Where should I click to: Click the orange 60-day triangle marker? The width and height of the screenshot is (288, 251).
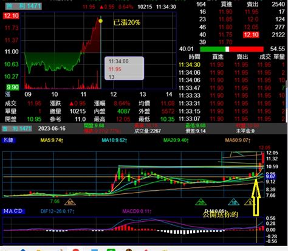point(70,202)
